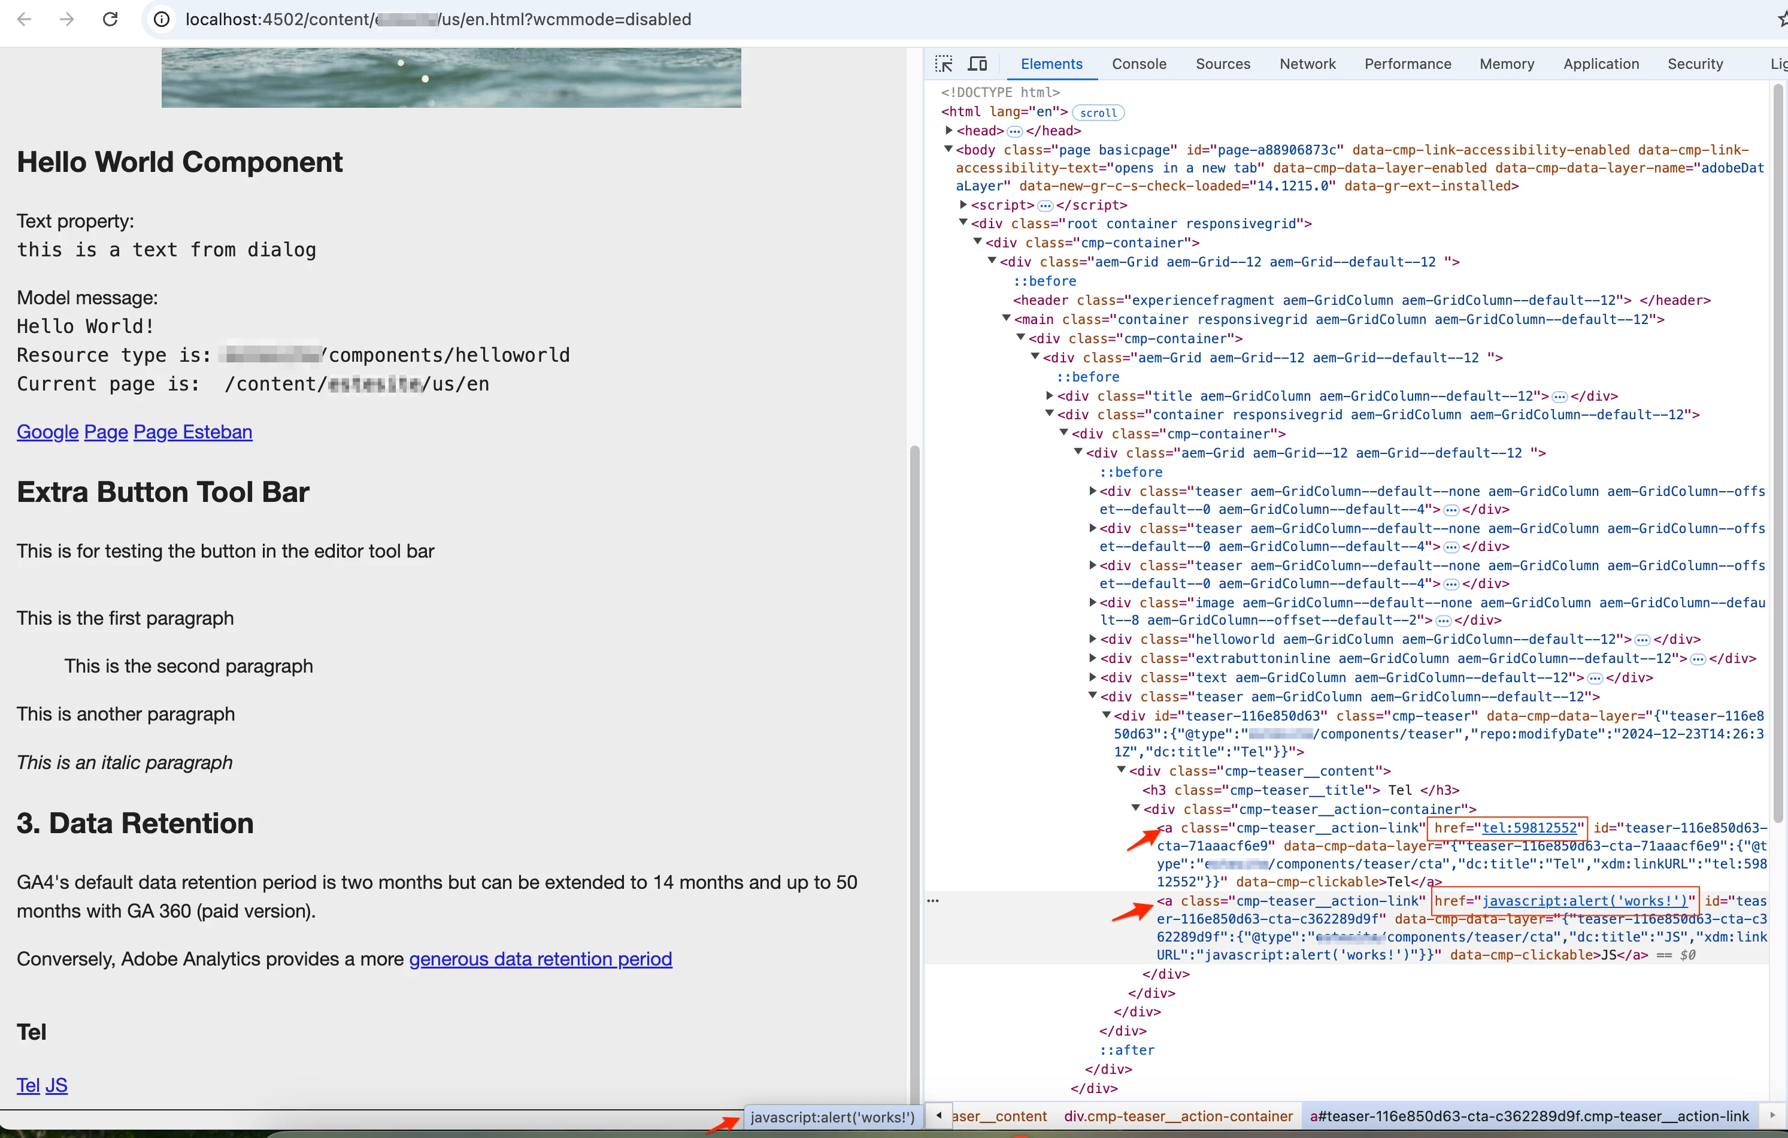Click the browser back arrow

coord(24,19)
